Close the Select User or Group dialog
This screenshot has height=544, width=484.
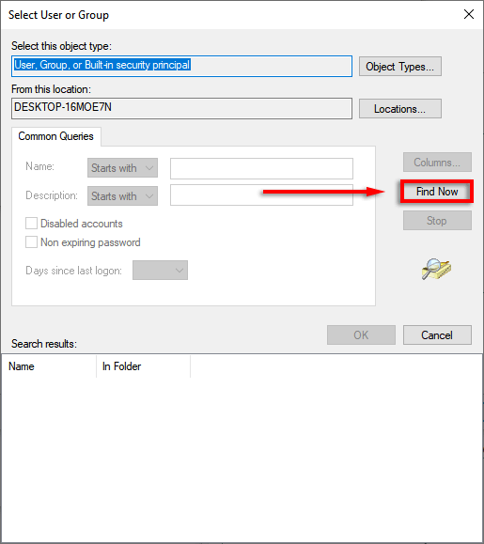[469, 14]
